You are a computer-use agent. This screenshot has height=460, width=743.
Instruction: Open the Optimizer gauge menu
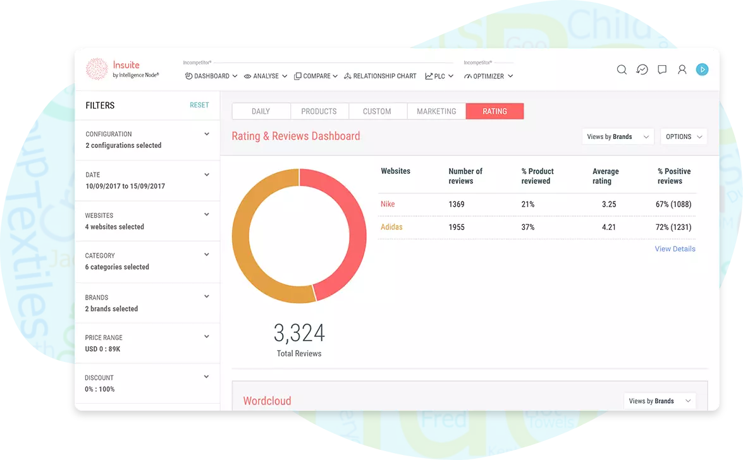(488, 76)
